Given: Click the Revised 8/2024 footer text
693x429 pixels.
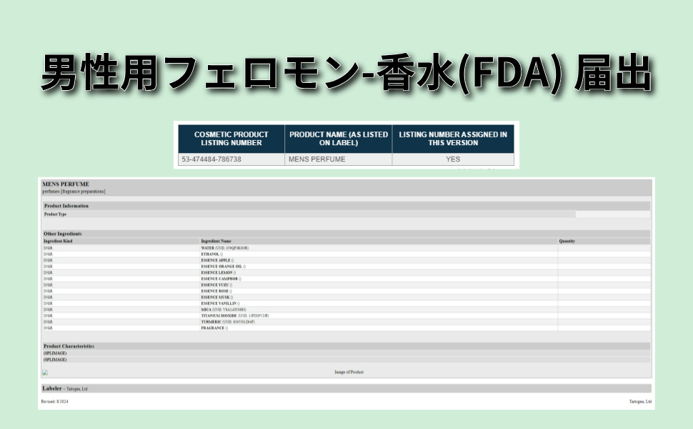Looking at the screenshot, I should pyautogui.click(x=54, y=402).
